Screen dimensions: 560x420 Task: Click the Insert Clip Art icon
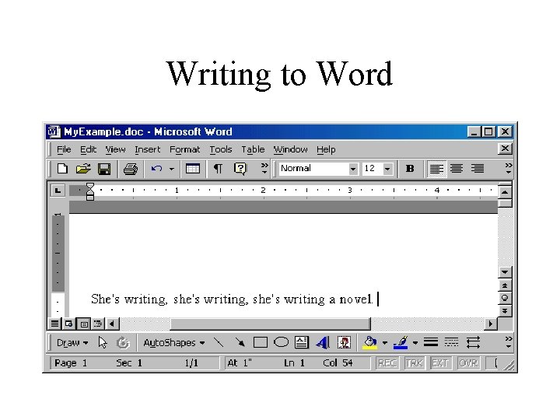(x=345, y=342)
